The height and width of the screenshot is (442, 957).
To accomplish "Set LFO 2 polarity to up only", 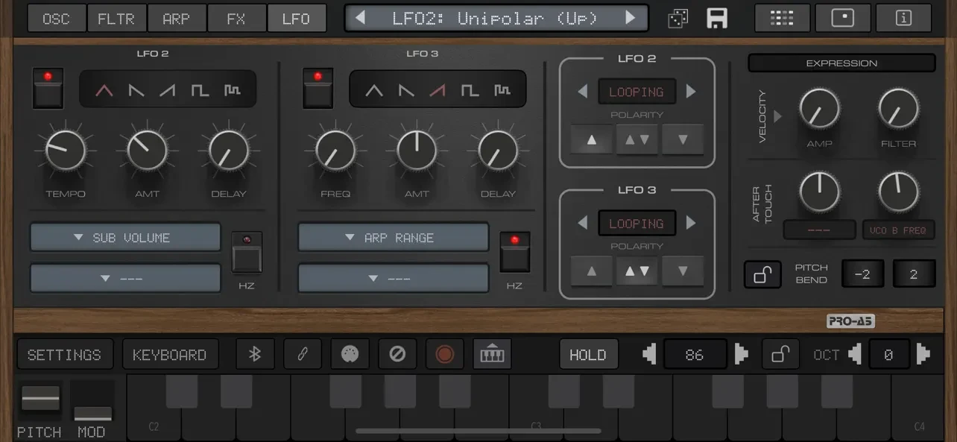I will (x=591, y=139).
